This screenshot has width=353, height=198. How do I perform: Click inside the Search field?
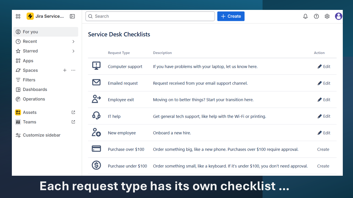(150, 16)
